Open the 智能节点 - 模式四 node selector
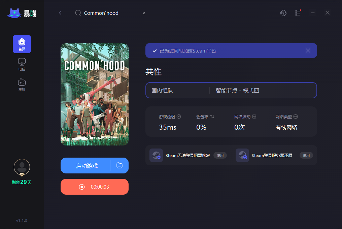 tap(263, 90)
